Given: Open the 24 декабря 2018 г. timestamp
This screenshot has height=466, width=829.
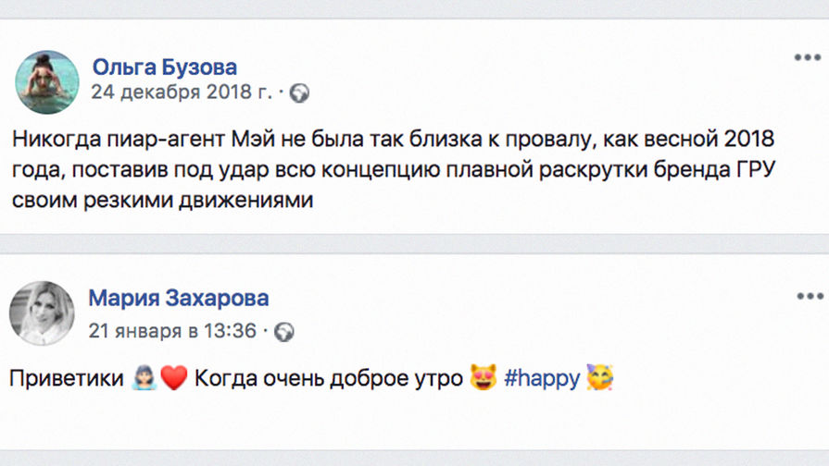Looking at the screenshot, I should [181, 93].
